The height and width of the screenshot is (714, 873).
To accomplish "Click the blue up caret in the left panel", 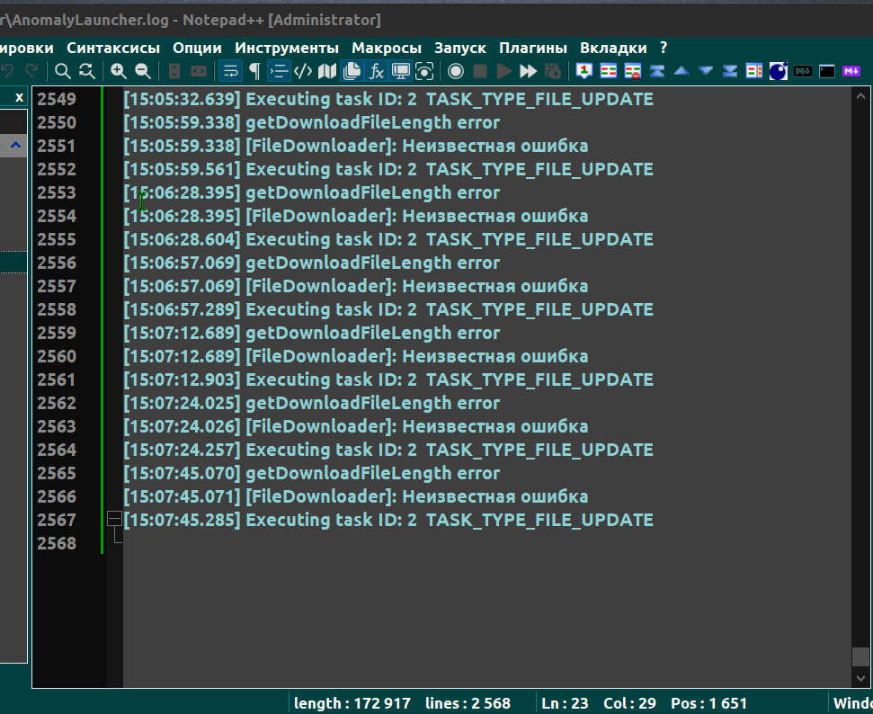I will tap(15, 146).
